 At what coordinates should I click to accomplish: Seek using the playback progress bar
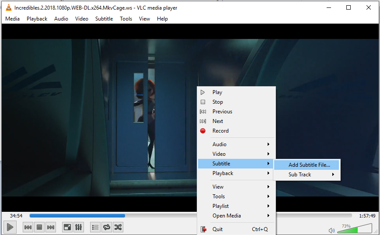(x=191, y=216)
